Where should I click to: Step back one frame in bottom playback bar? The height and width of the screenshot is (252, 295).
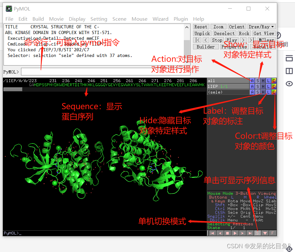[220, 233]
